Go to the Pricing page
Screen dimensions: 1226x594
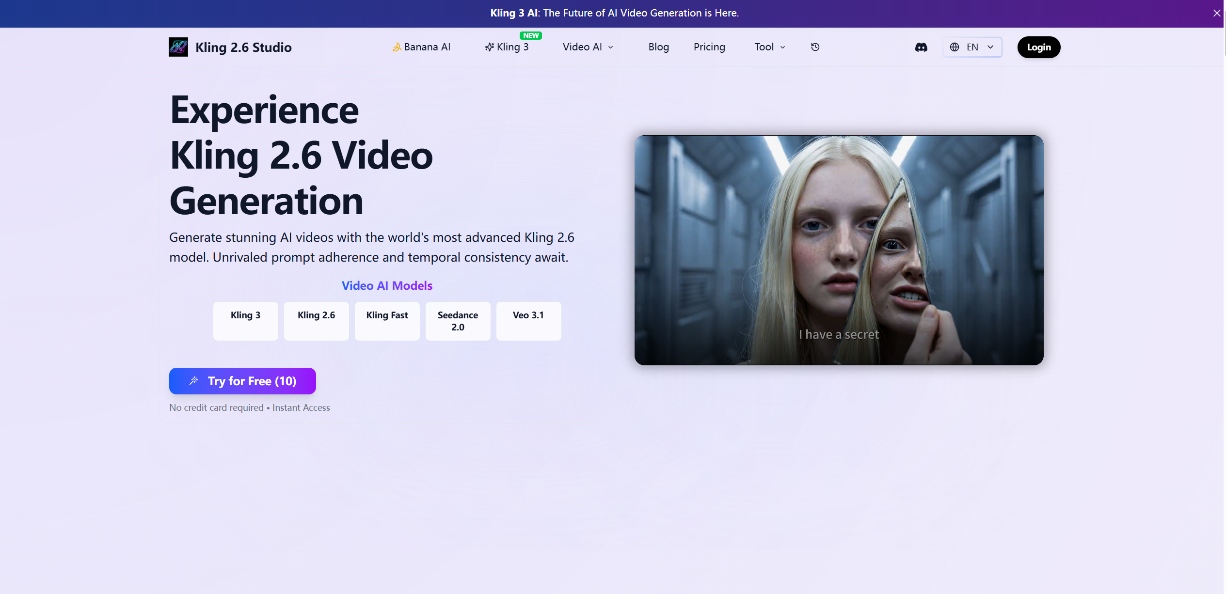pyautogui.click(x=709, y=47)
